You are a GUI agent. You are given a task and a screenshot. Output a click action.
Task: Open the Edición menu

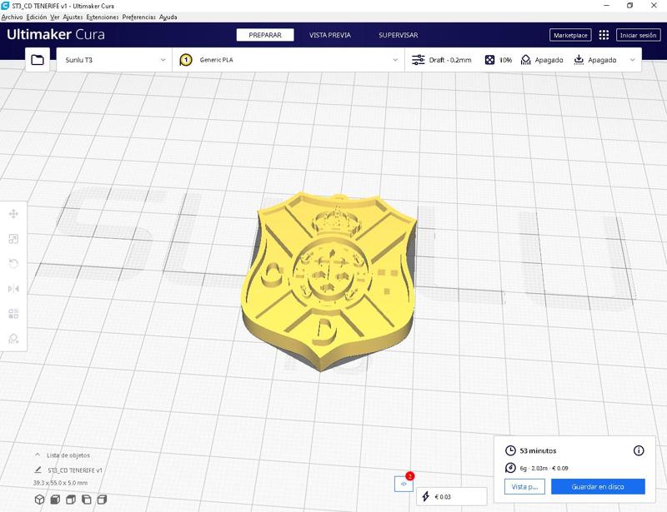tap(37, 17)
